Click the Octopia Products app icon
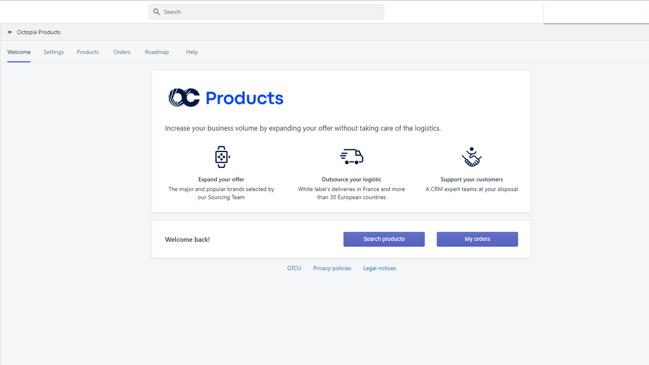Screen dimensions: 649x365 10,32
